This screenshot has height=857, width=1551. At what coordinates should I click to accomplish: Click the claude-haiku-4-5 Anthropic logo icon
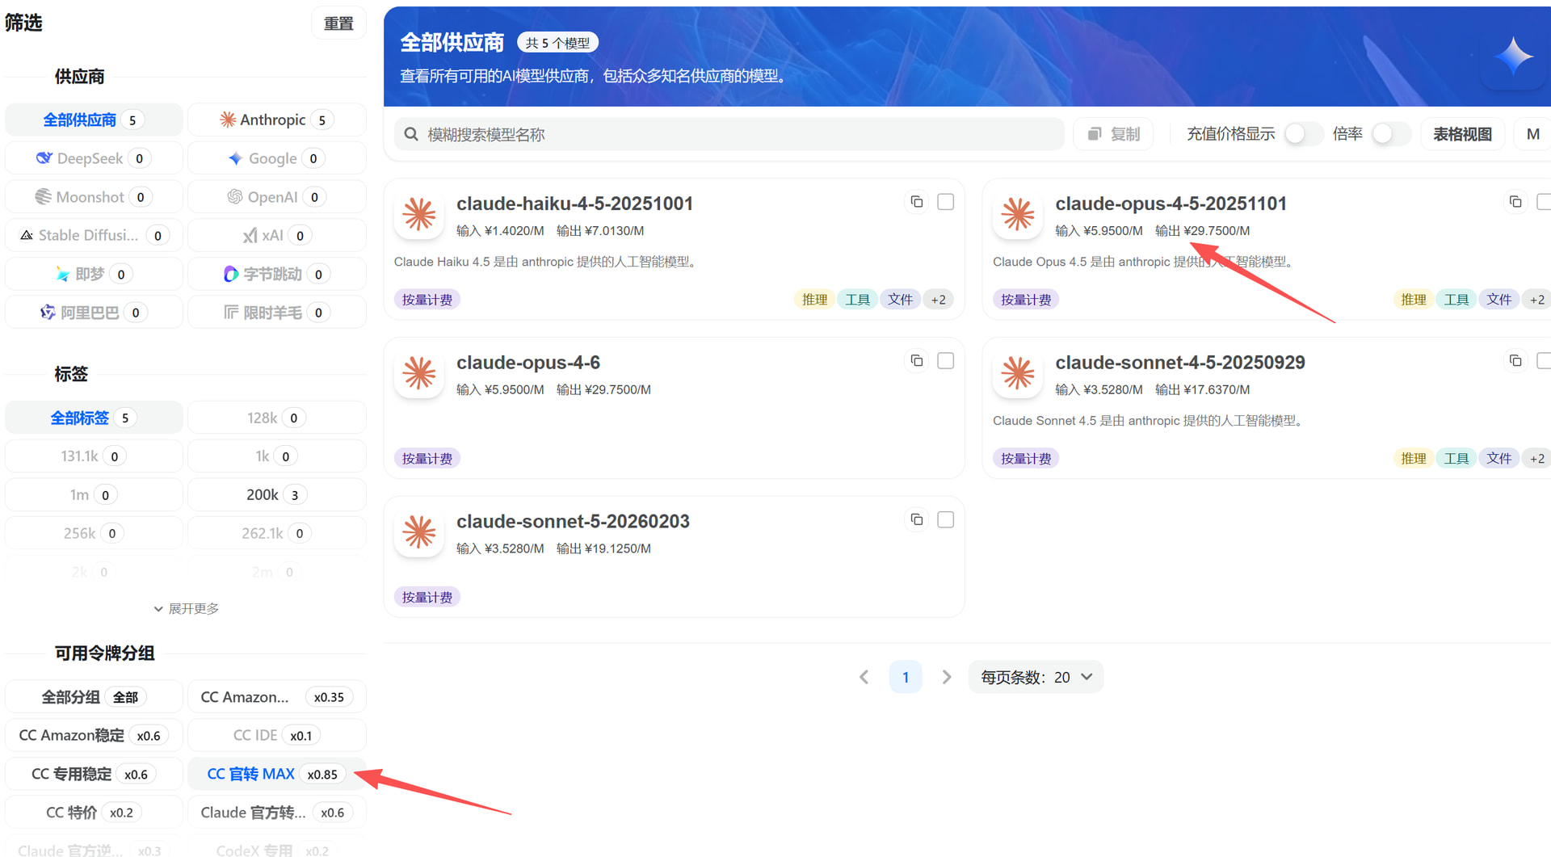(419, 215)
